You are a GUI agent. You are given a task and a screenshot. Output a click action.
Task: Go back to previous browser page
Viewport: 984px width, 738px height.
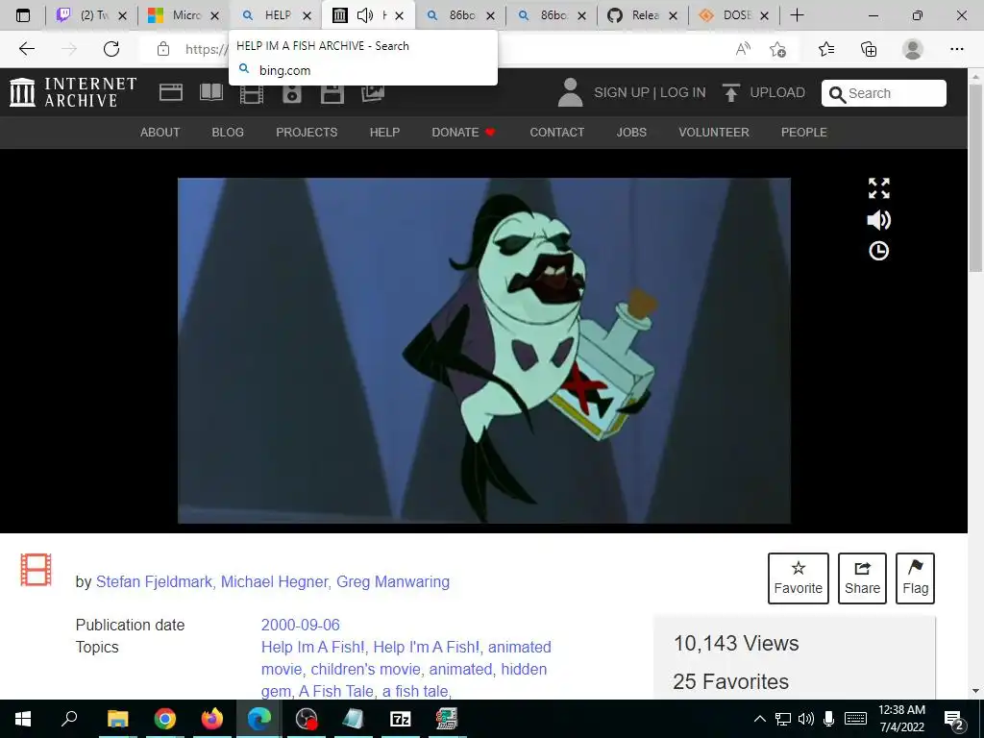[26, 49]
